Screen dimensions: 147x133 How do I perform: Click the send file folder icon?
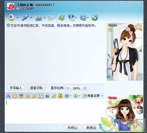point(39,18)
